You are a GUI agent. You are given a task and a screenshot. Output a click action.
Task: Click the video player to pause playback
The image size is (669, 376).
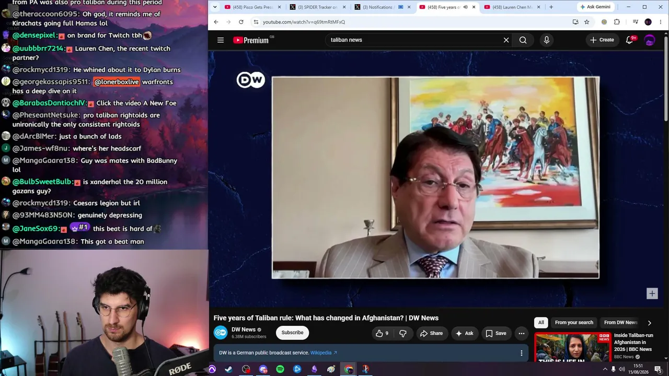435,178
